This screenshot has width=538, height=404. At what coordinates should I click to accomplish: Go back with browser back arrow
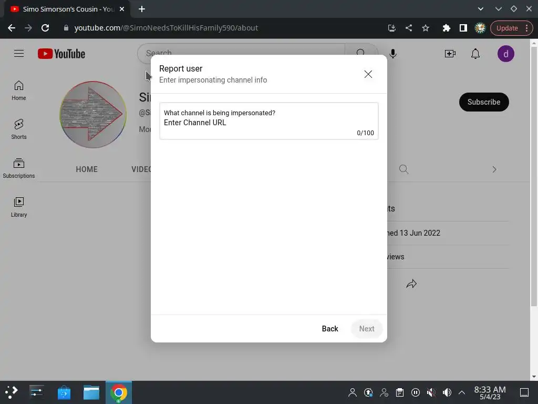[12, 28]
